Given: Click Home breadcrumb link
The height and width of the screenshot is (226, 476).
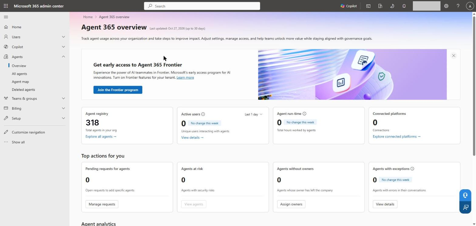Looking at the screenshot, I should click(x=88, y=17).
